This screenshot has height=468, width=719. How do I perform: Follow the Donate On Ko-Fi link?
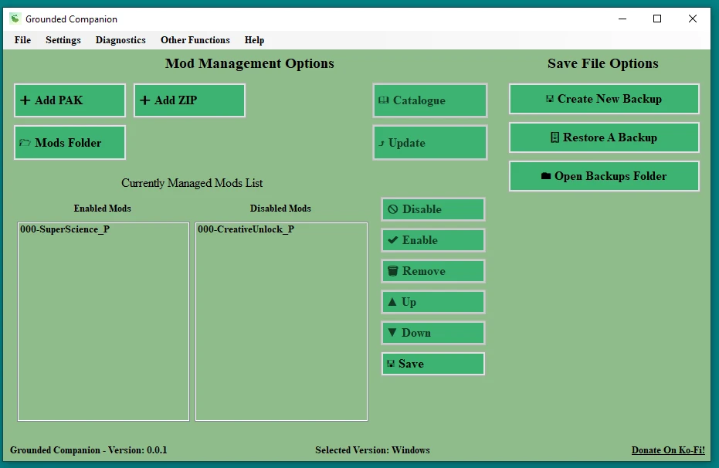coord(667,450)
